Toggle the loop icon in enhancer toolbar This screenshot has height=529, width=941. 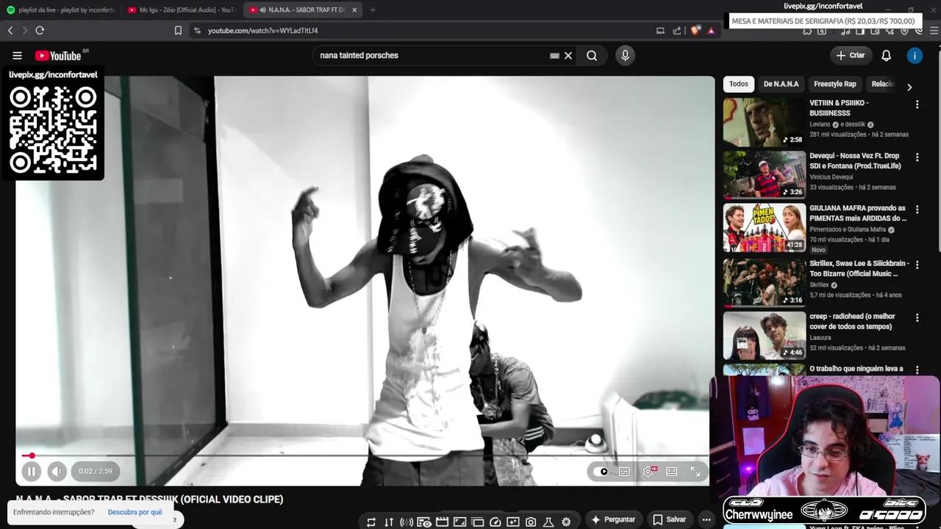coord(371,522)
